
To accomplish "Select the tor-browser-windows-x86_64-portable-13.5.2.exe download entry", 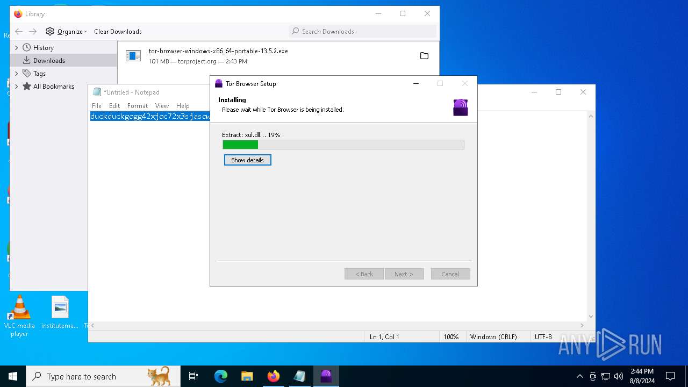I will pos(278,56).
